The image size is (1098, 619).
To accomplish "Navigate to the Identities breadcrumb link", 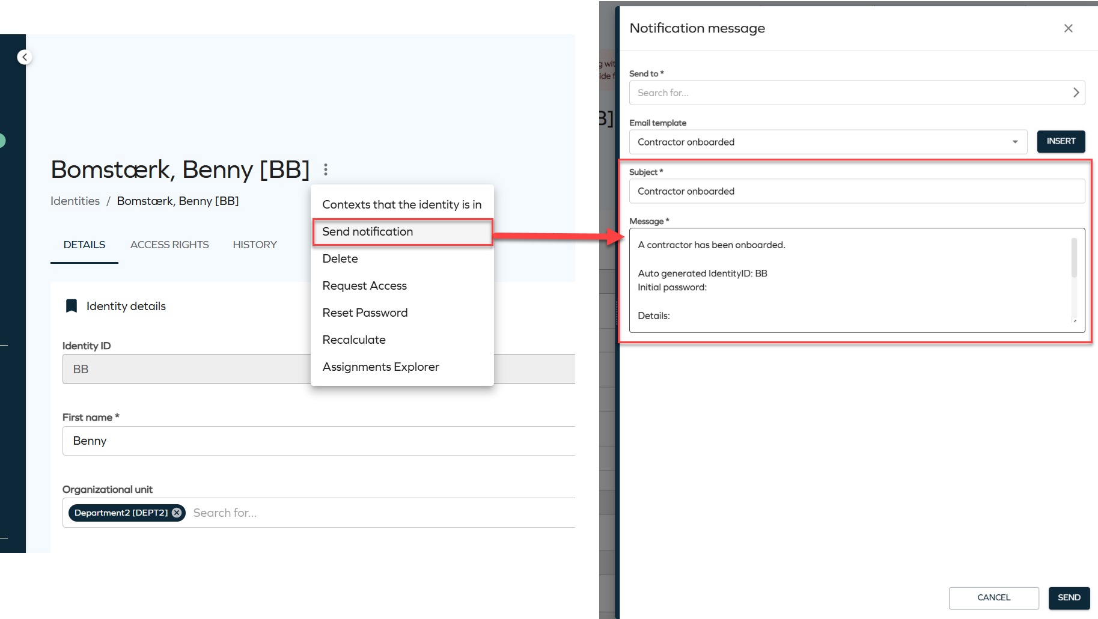I will pyautogui.click(x=75, y=201).
